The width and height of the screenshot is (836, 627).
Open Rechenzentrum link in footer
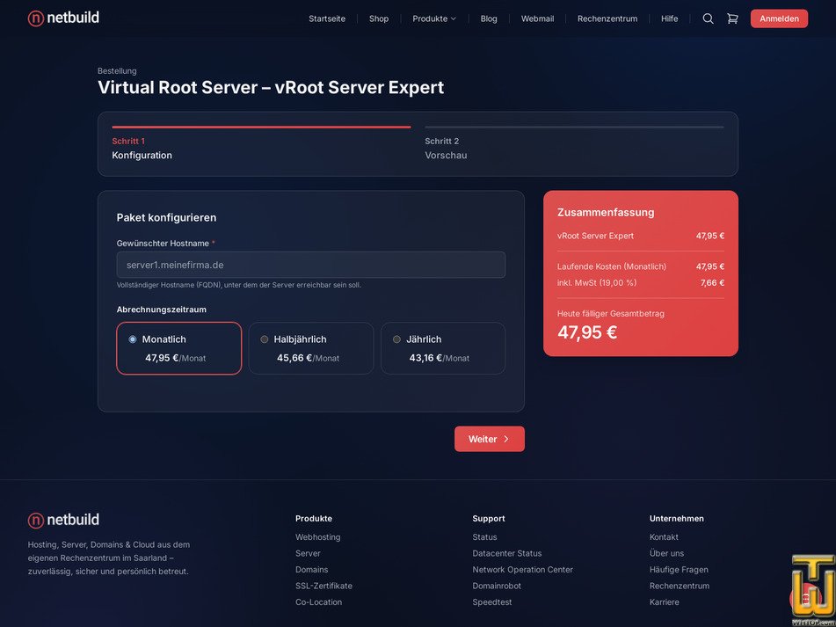pos(680,586)
